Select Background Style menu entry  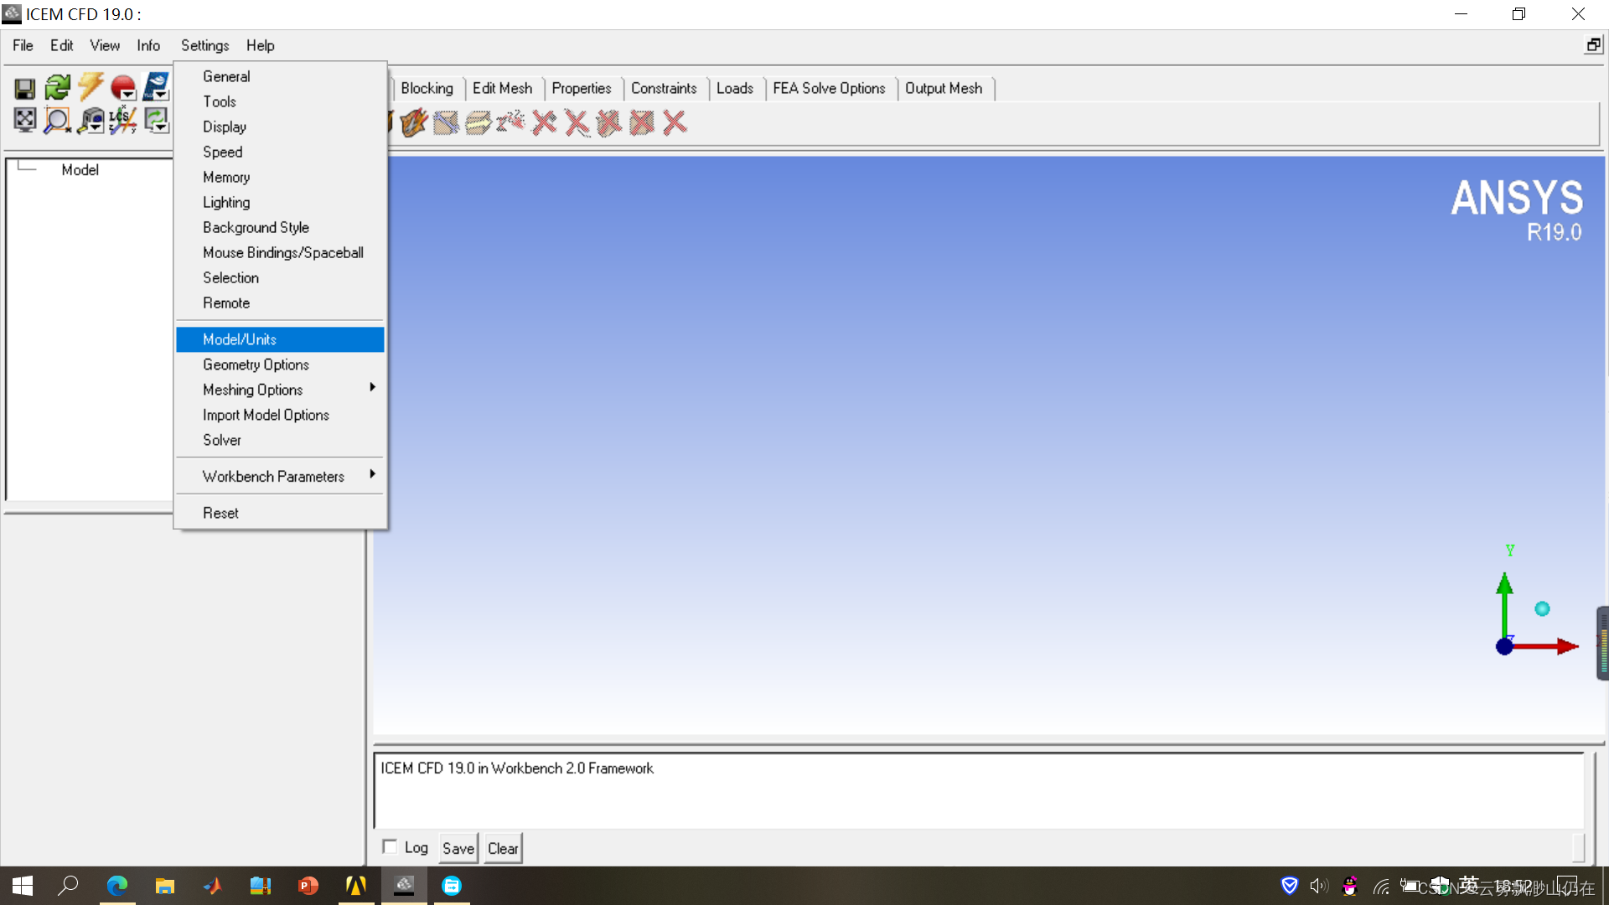click(256, 228)
